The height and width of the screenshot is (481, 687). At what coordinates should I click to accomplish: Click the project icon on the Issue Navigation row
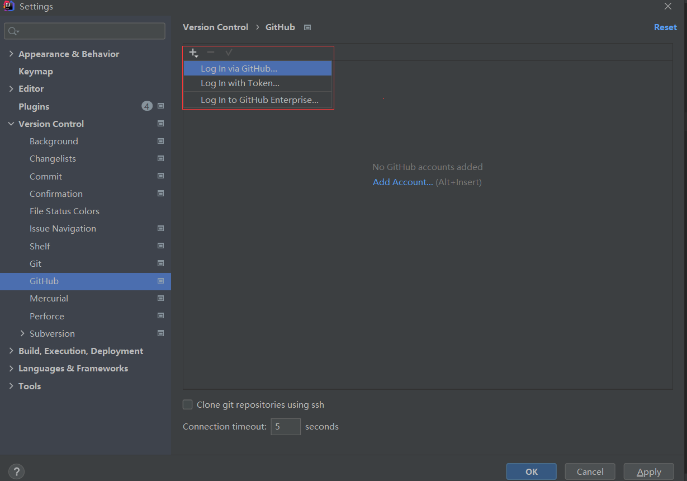point(160,228)
